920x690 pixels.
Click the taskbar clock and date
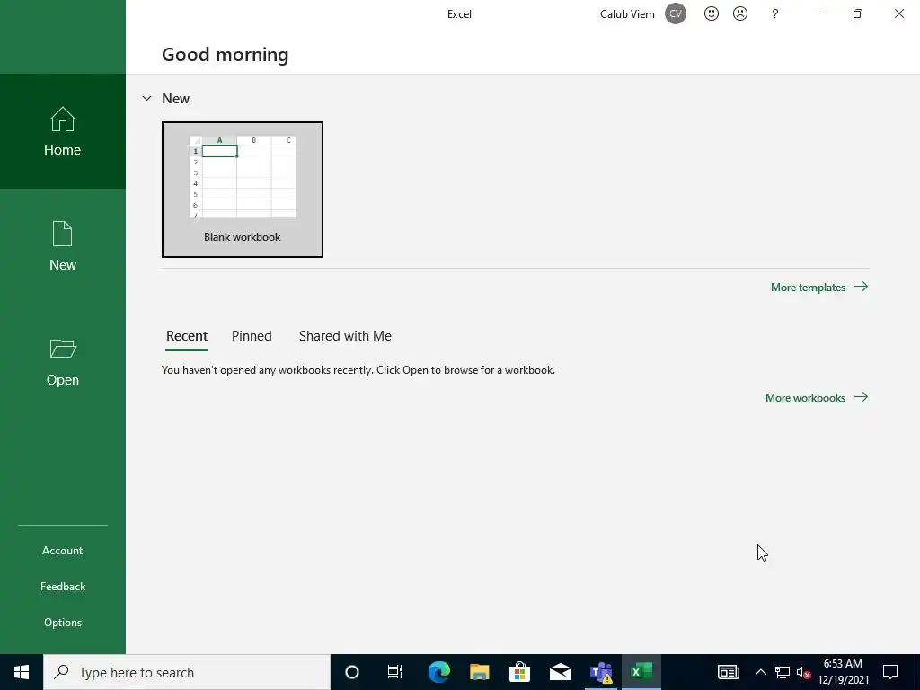(x=843, y=672)
